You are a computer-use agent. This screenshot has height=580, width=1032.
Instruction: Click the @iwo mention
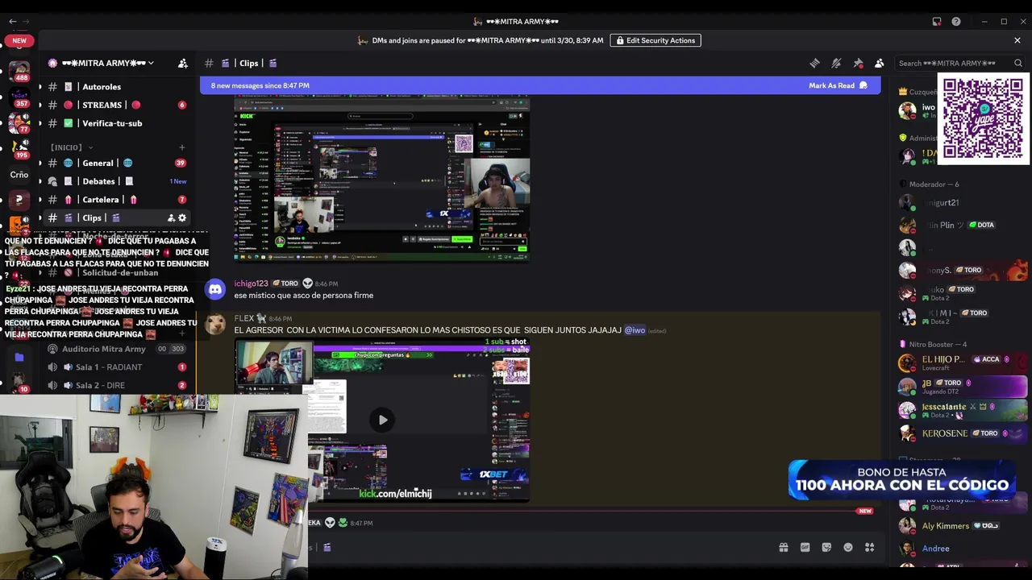click(x=635, y=330)
